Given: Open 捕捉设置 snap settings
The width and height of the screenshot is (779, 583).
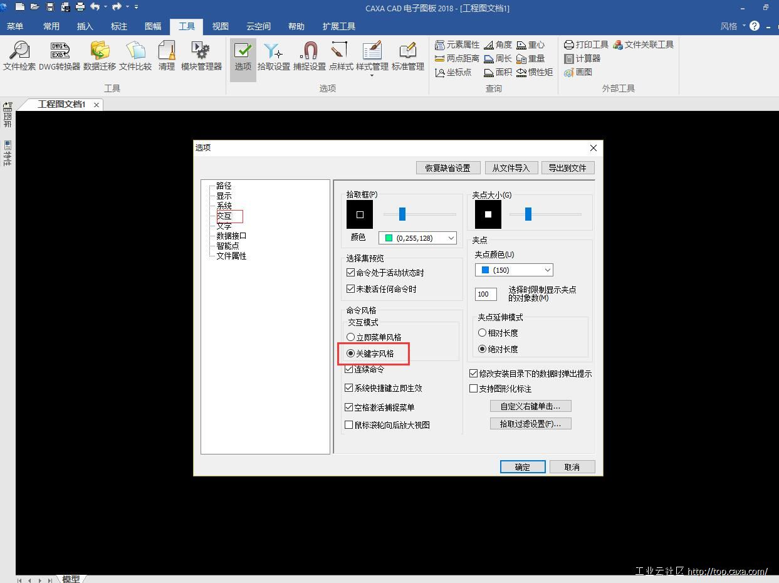Looking at the screenshot, I should pyautogui.click(x=310, y=56).
